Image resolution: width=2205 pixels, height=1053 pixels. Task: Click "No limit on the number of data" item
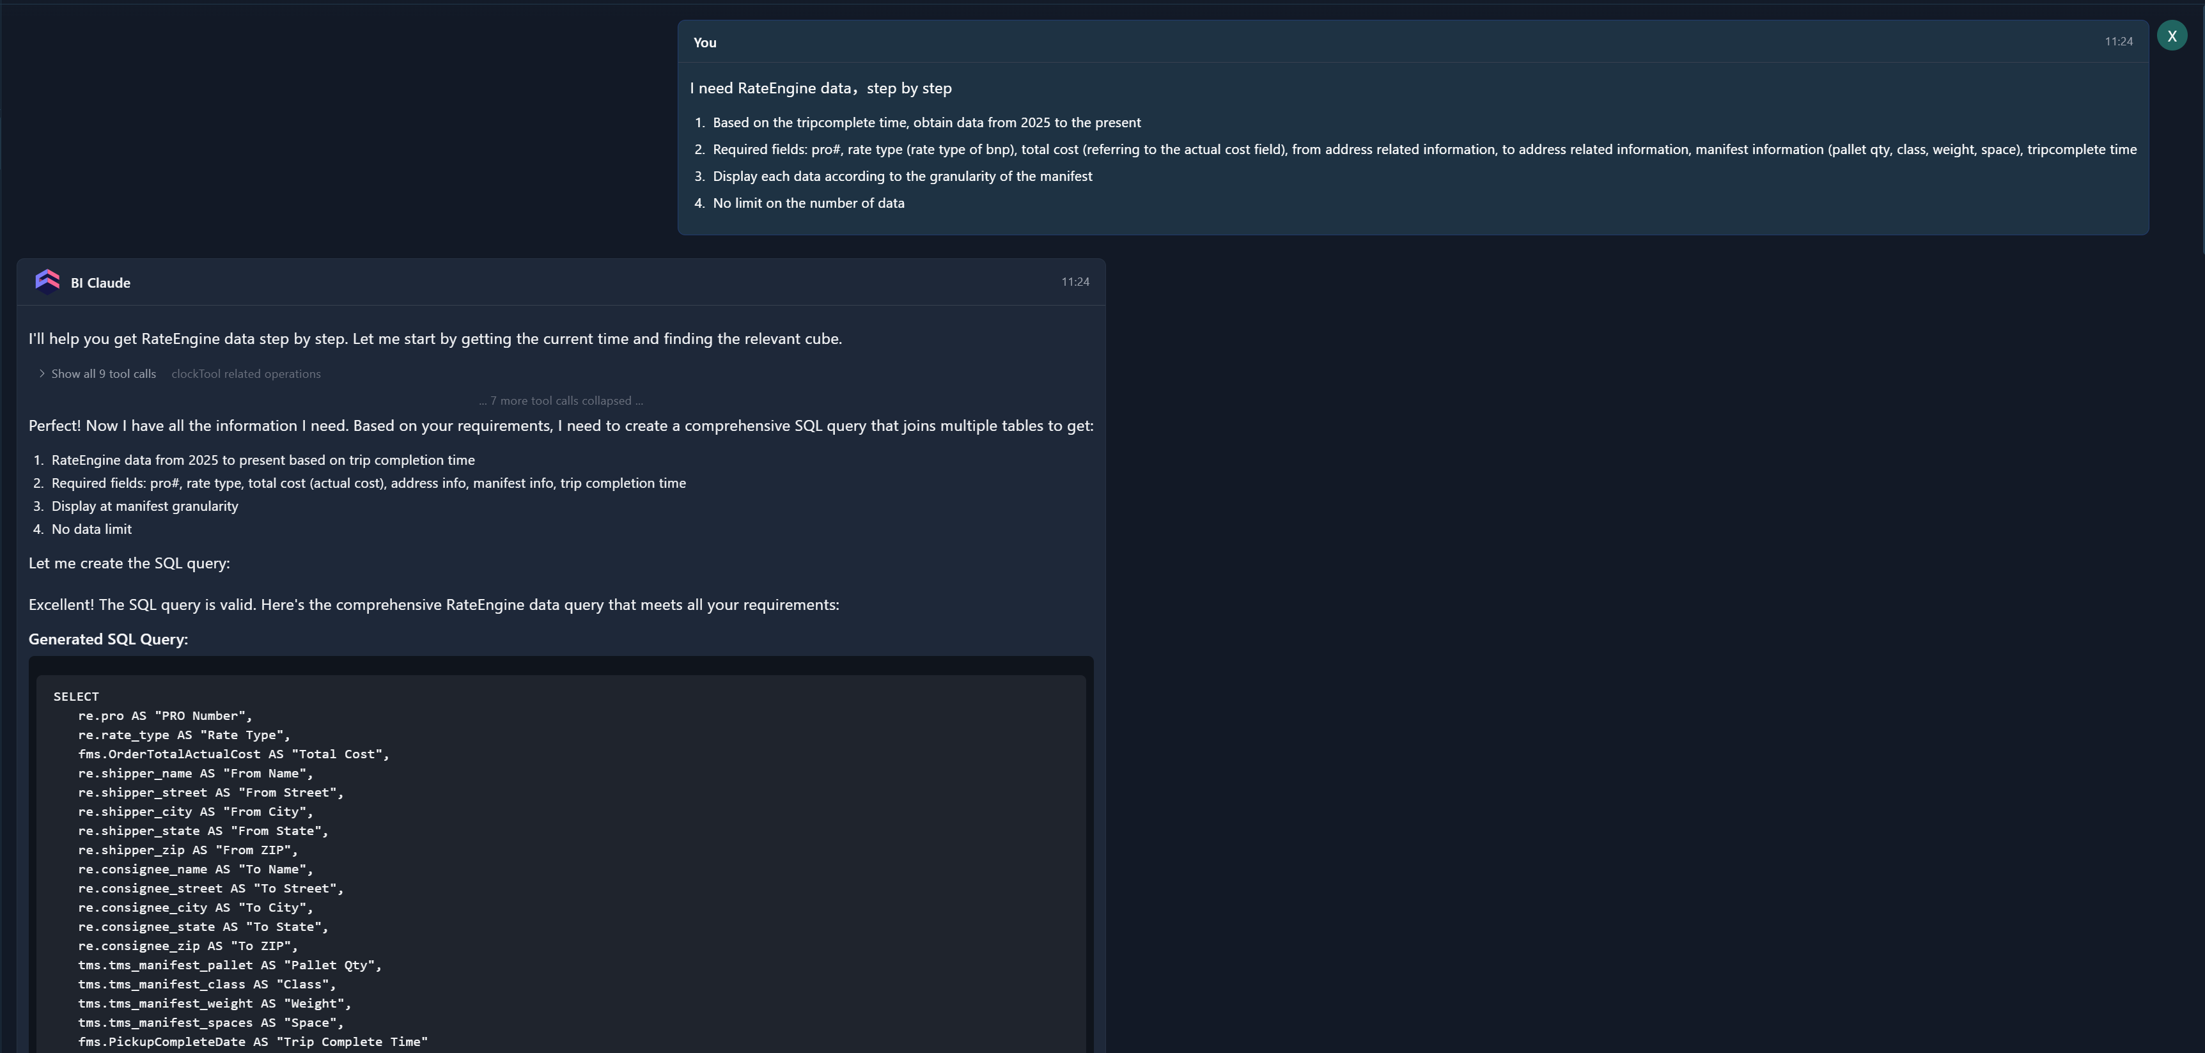click(808, 204)
